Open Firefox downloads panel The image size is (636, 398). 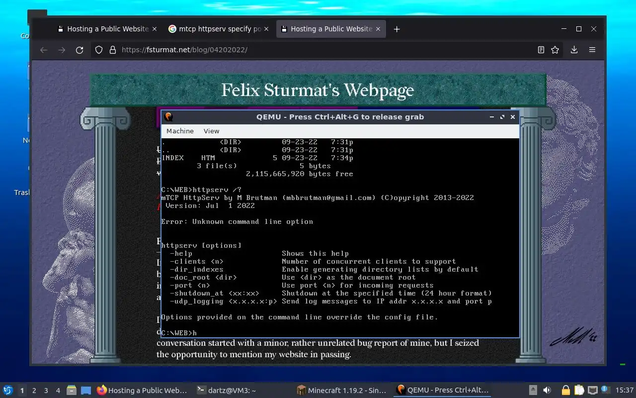[x=574, y=50]
